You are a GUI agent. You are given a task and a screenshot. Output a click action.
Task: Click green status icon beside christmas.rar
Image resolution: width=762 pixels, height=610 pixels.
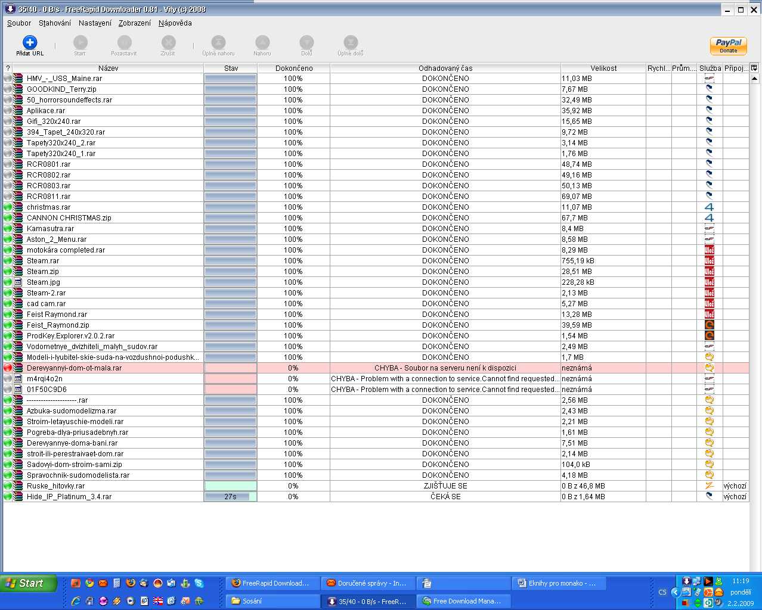click(8, 207)
